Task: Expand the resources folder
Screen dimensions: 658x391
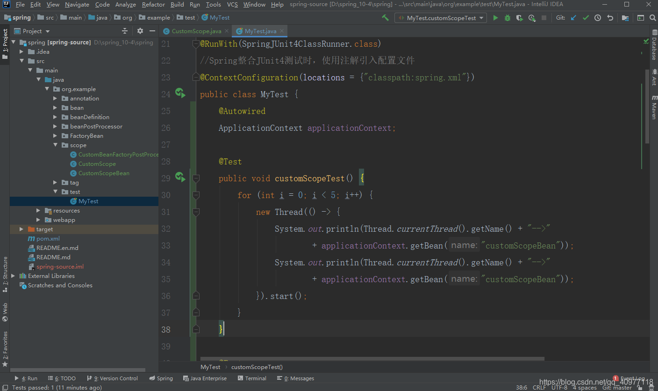Action: point(38,211)
